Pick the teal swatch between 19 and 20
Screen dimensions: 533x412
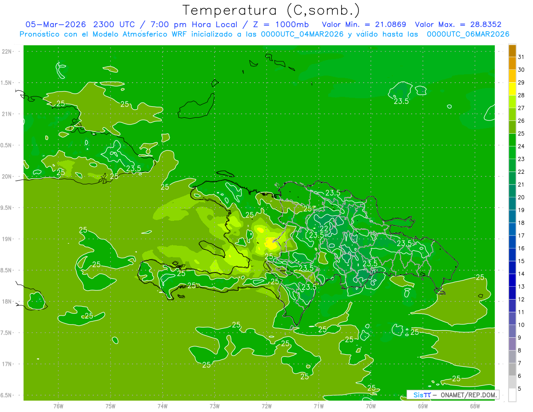(512, 204)
